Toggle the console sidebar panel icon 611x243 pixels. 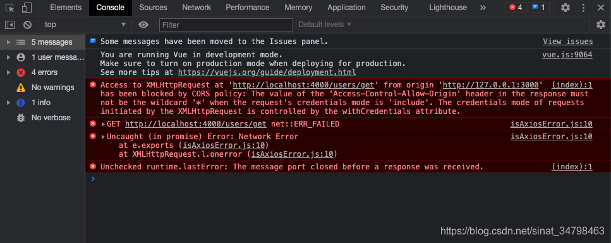[x=9, y=25]
